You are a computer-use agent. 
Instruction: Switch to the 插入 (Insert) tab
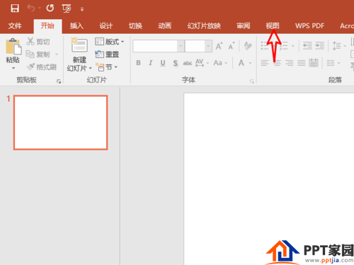(x=76, y=25)
